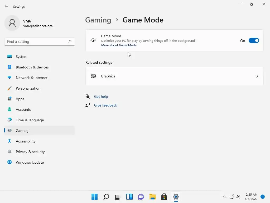Open the Chat app on taskbar

point(141,197)
